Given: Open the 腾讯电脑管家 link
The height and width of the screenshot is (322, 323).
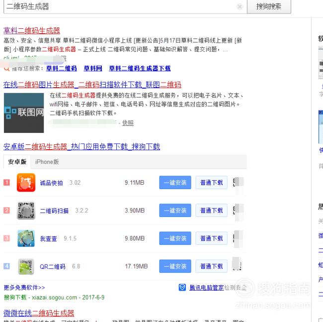Looking at the screenshot, I should click(206, 288).
